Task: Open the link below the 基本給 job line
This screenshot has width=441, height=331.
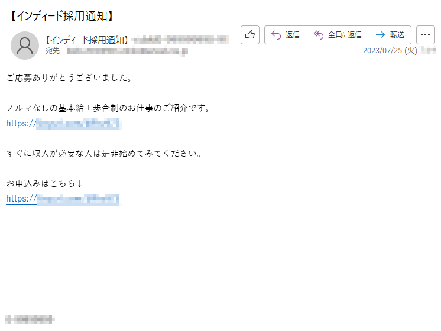Action: tap(64, 124)
